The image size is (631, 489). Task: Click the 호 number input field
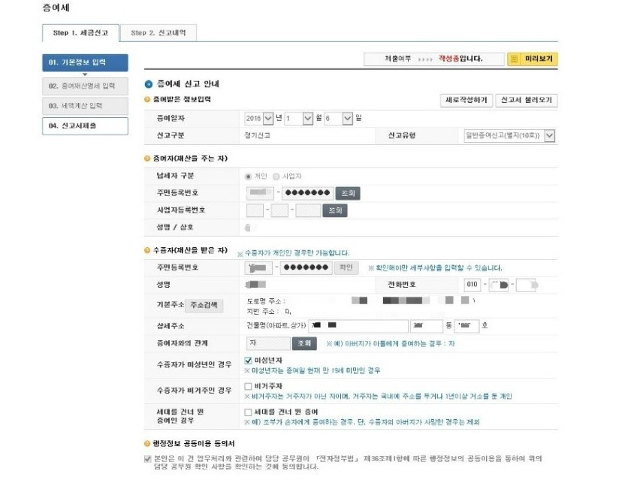pos(466,326)
